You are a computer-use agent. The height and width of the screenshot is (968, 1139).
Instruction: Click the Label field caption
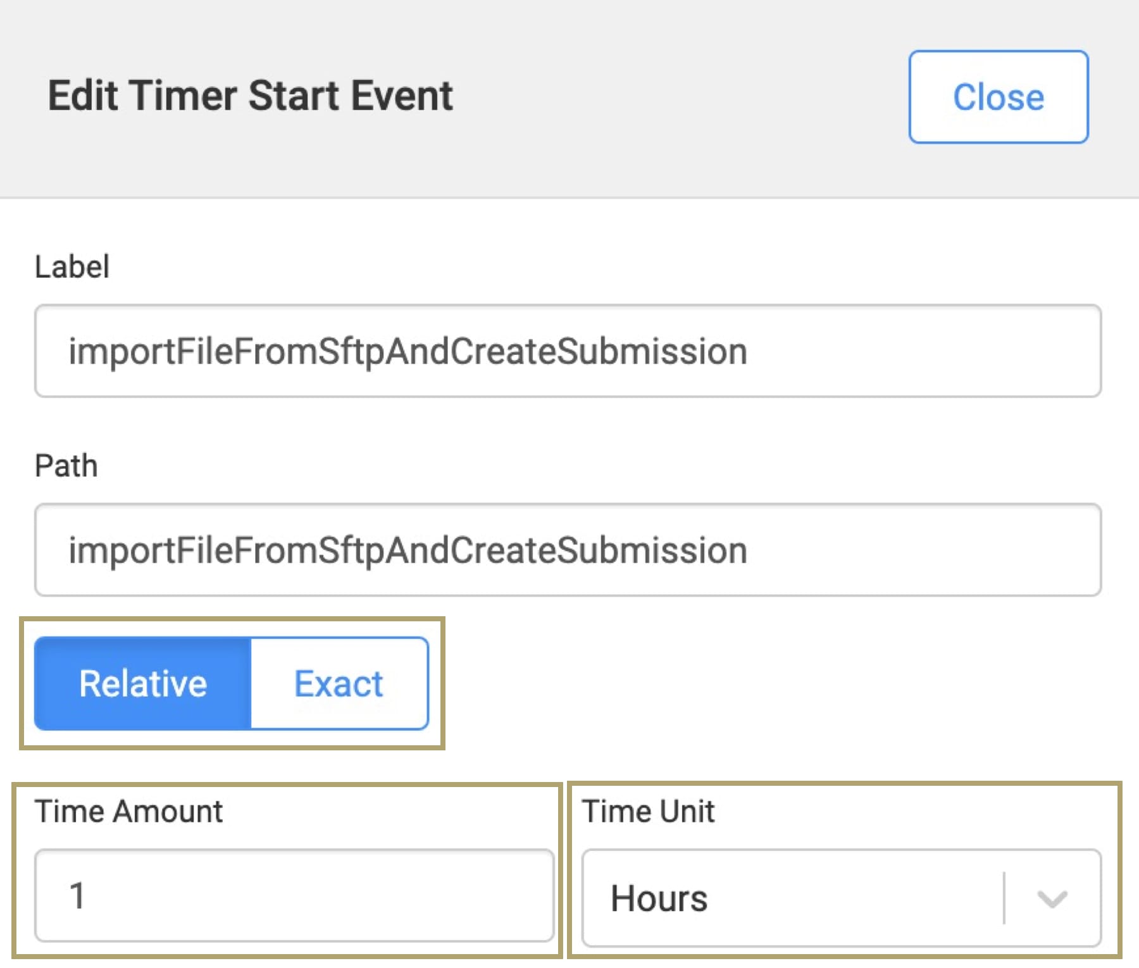click(x=72, y=266)
